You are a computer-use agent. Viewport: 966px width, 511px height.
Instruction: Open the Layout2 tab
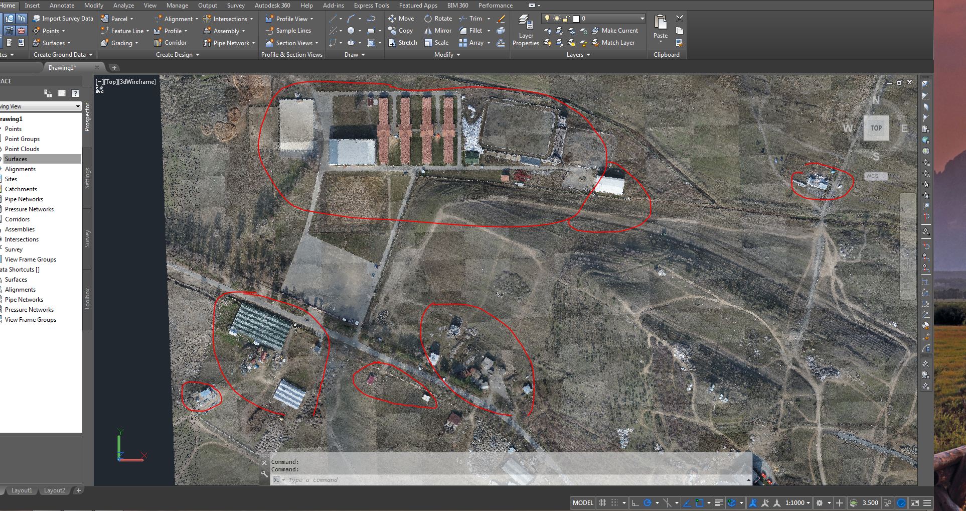54,490
